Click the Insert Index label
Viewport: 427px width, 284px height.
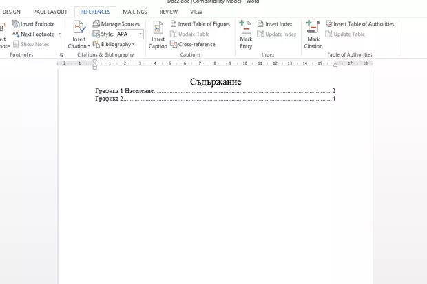tap(279, 24)
